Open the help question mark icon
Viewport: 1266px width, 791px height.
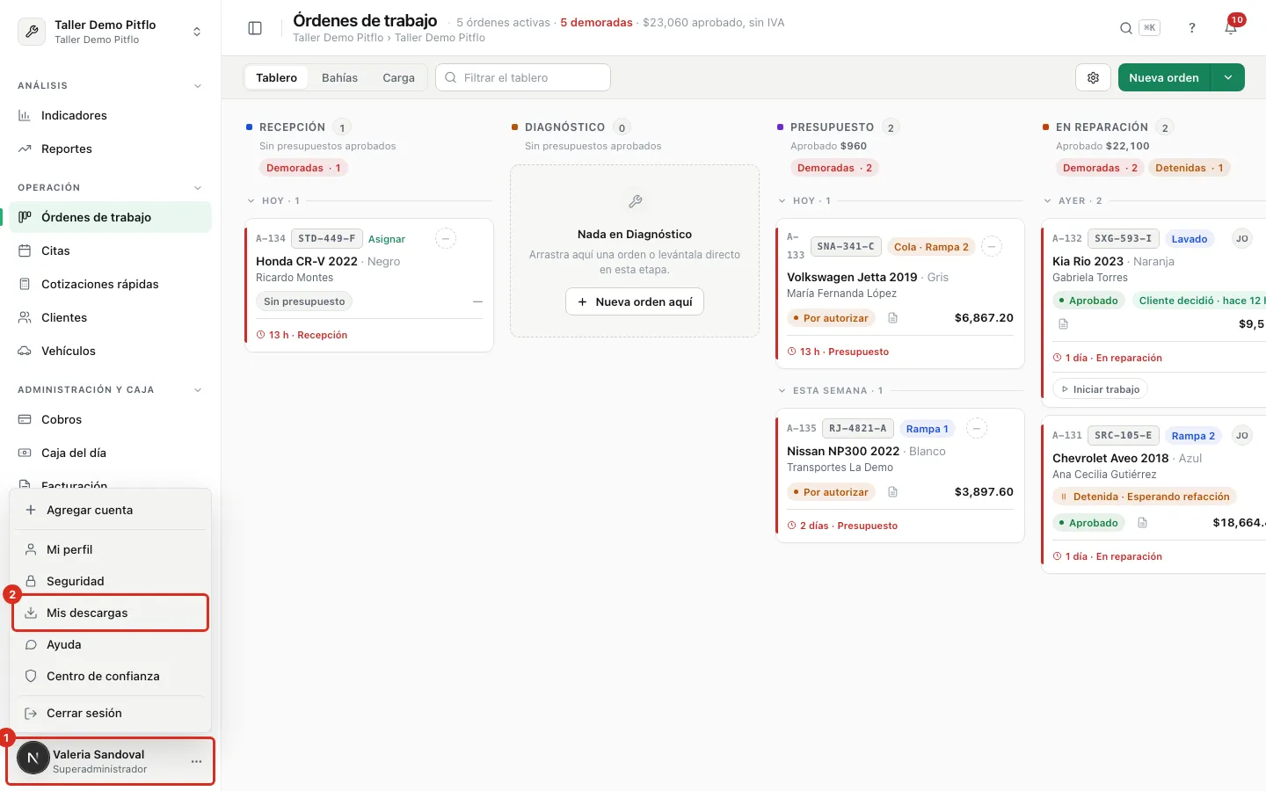pos(1192,28)
